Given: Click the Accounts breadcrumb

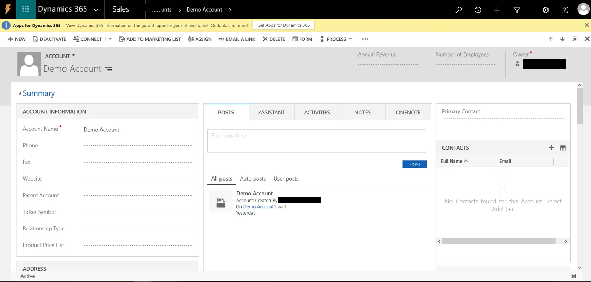Looking at the screenshot, I should pyautogui.click(x=160, y=9).
